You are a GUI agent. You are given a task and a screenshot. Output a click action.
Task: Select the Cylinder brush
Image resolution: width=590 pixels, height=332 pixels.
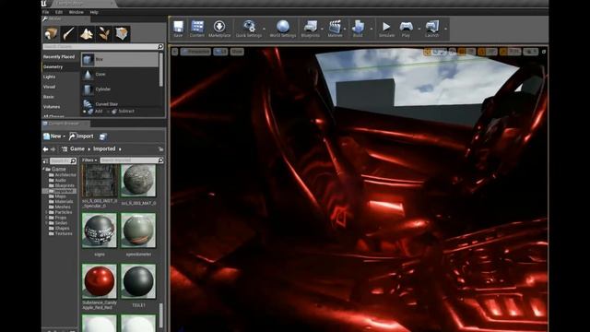coord(120,89)
